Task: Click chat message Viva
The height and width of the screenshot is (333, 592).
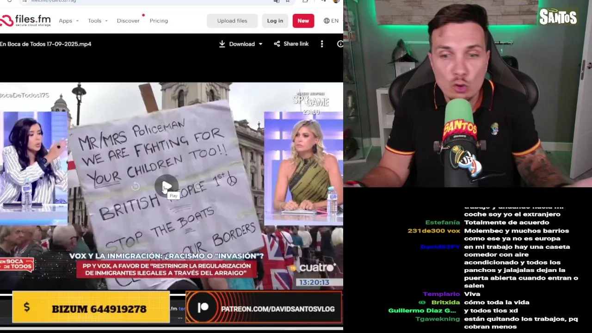Action: coord(472,294)
